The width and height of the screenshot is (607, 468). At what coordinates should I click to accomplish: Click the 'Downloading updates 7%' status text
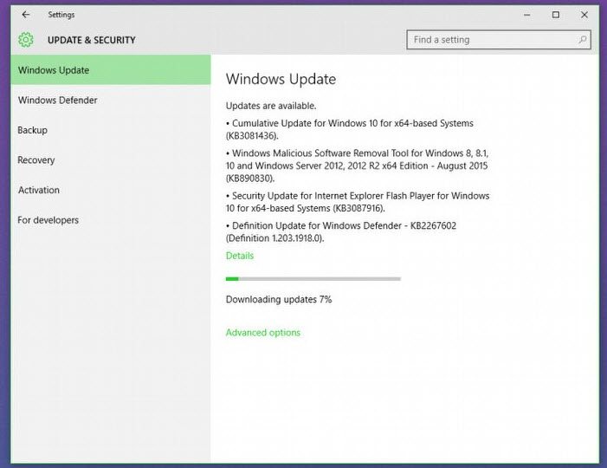[x=279, y=299]
